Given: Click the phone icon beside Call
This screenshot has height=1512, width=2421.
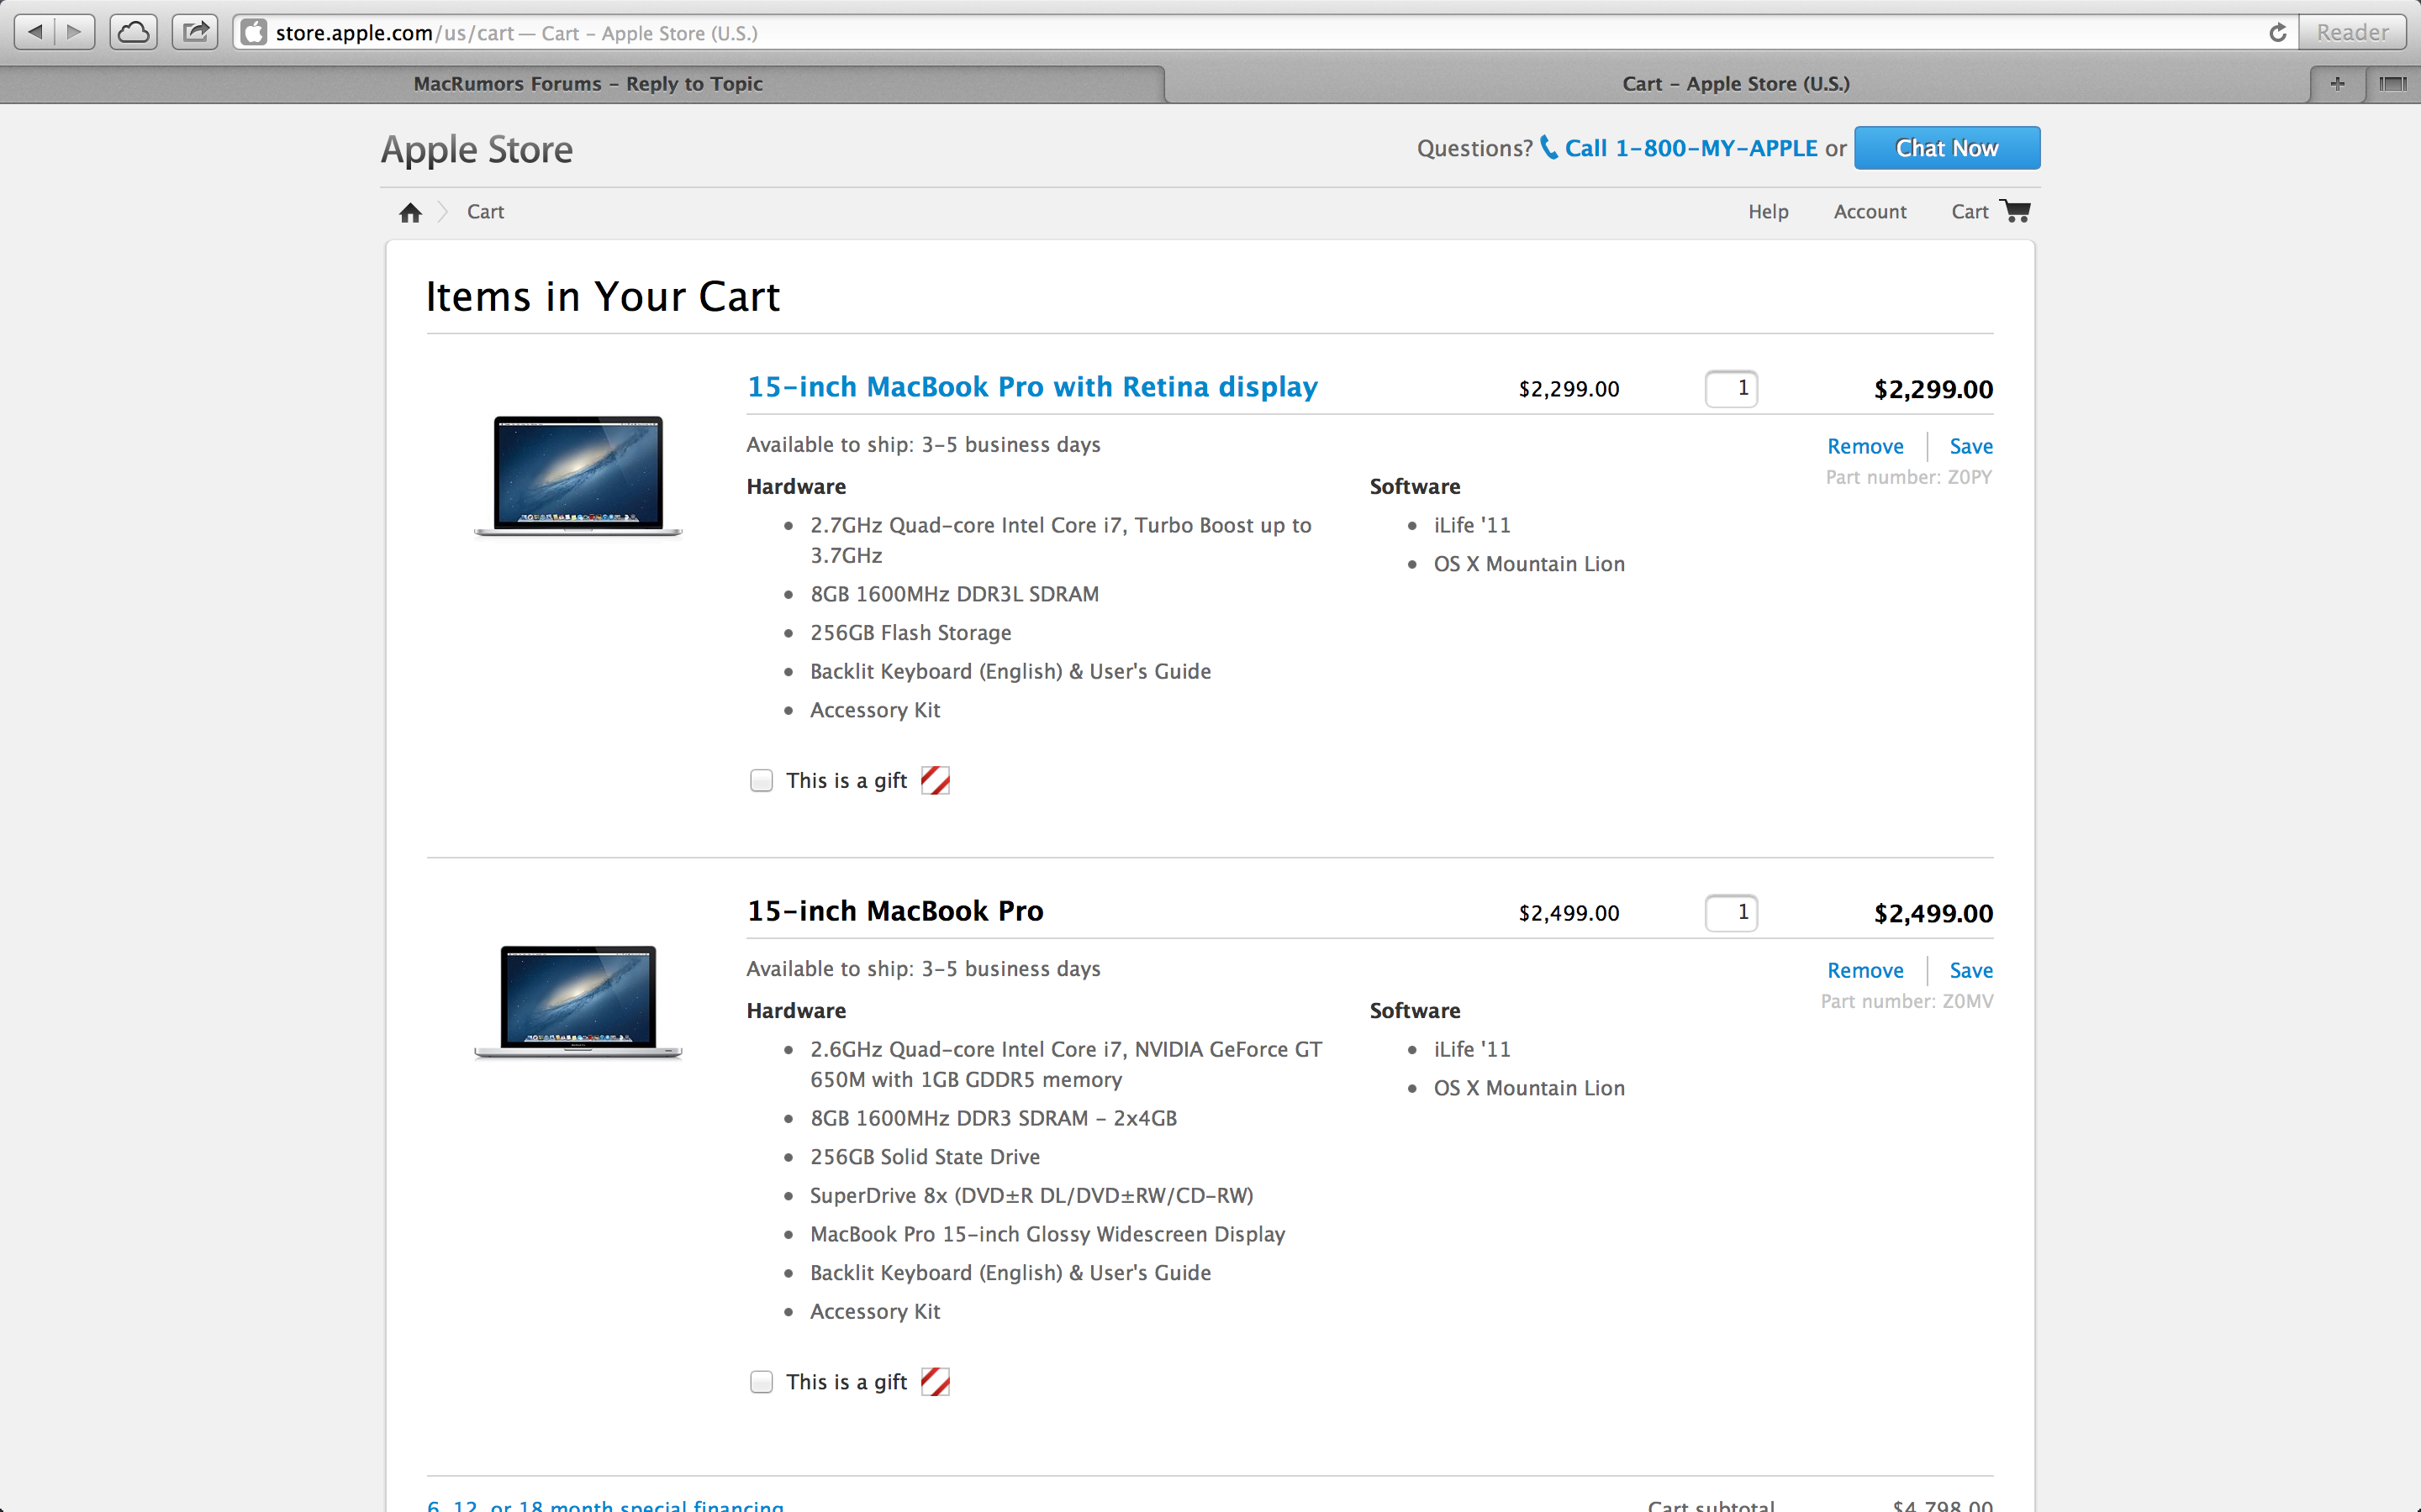Looking at the screenshot, I should click(1548, 148).
